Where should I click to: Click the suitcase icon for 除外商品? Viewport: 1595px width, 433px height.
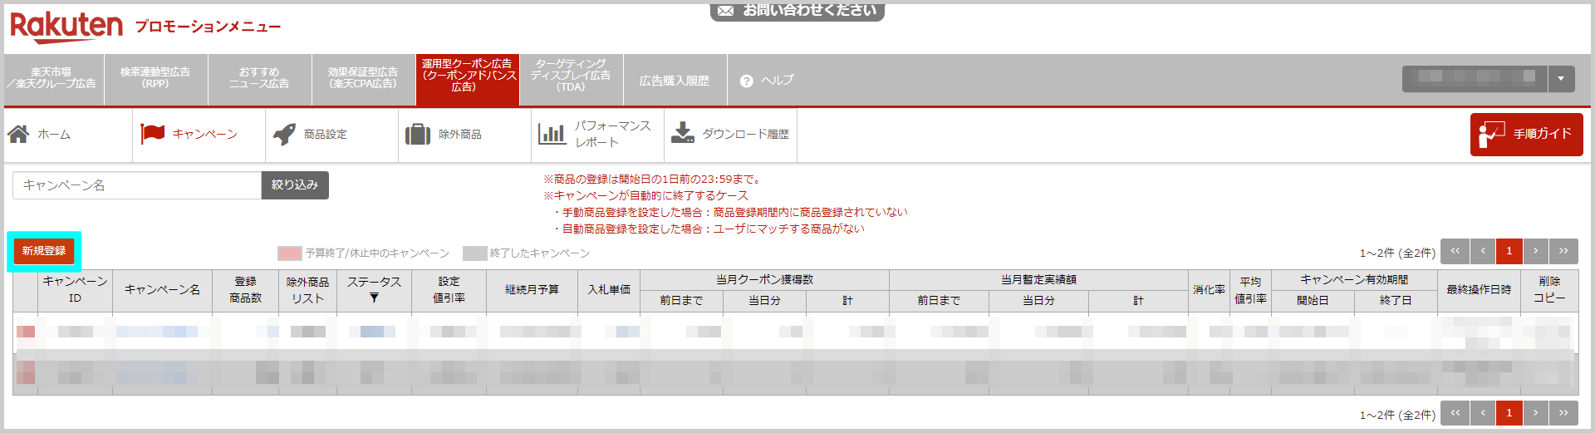pos(417,134)
